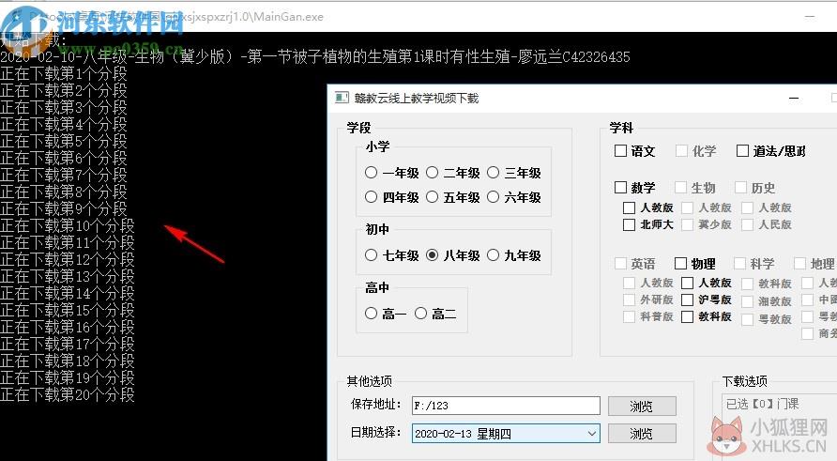The width and height of the screenshot is (837, 461).
Task: Select the 九年级 radio button
Action: pos(494,255)
